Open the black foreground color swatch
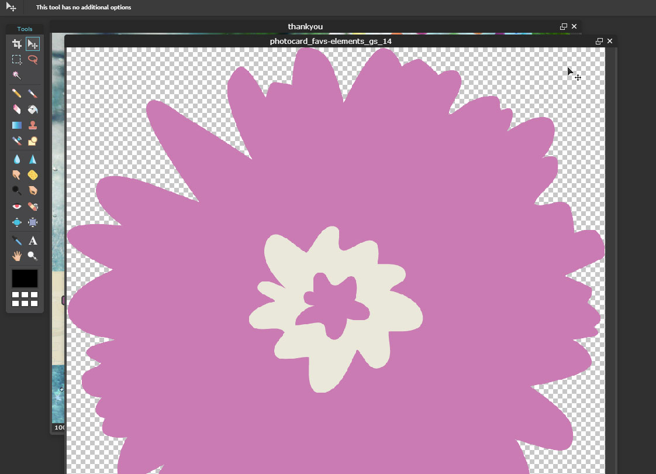The width and height of the screenshot is (656, 474). (25, 279)
